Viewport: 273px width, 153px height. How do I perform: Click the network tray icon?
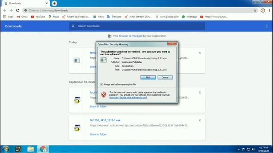click(x=248, y=149)
